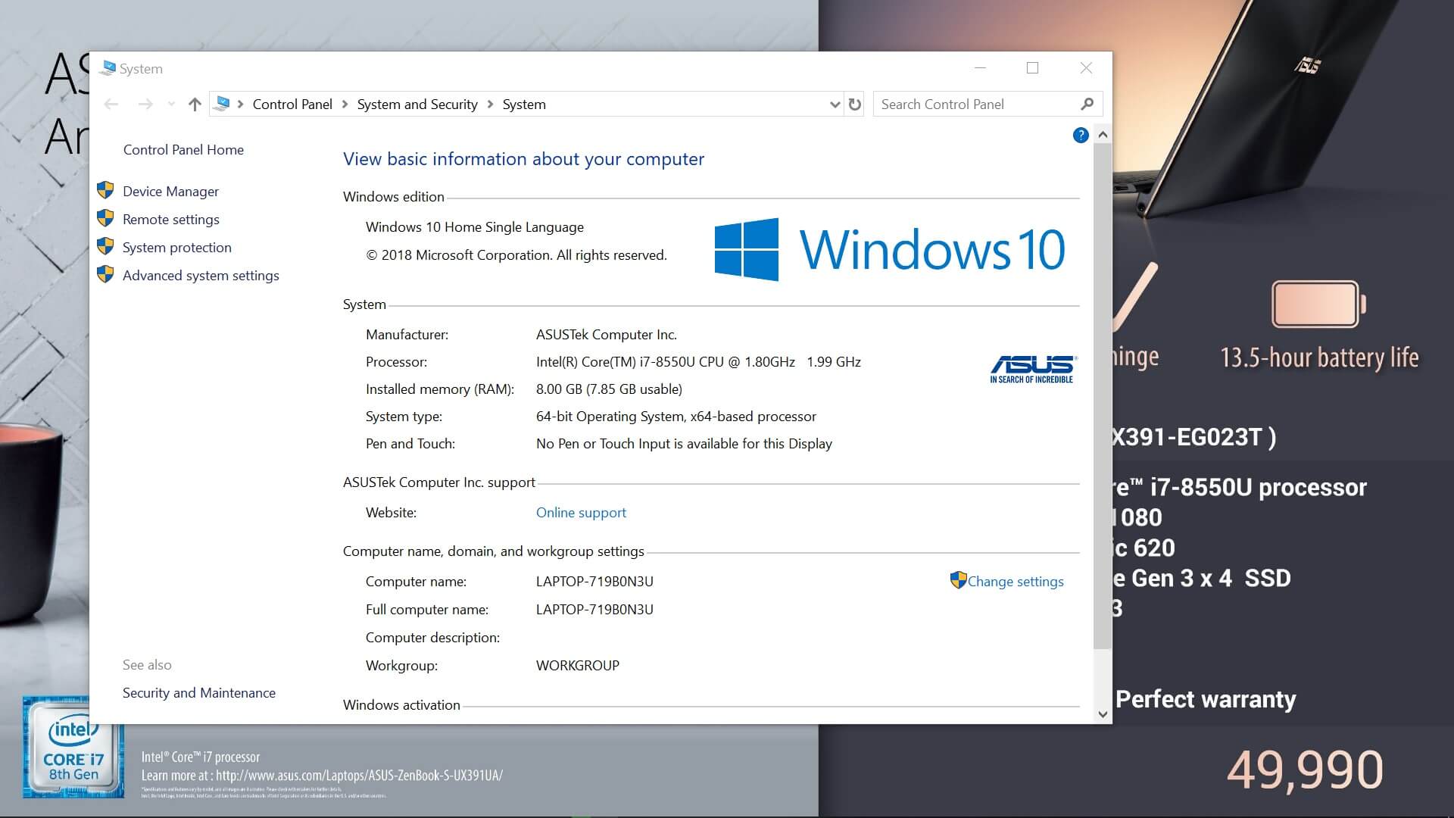
Task: Click the search magnifier icon
Action: (x=1087, y=104)
